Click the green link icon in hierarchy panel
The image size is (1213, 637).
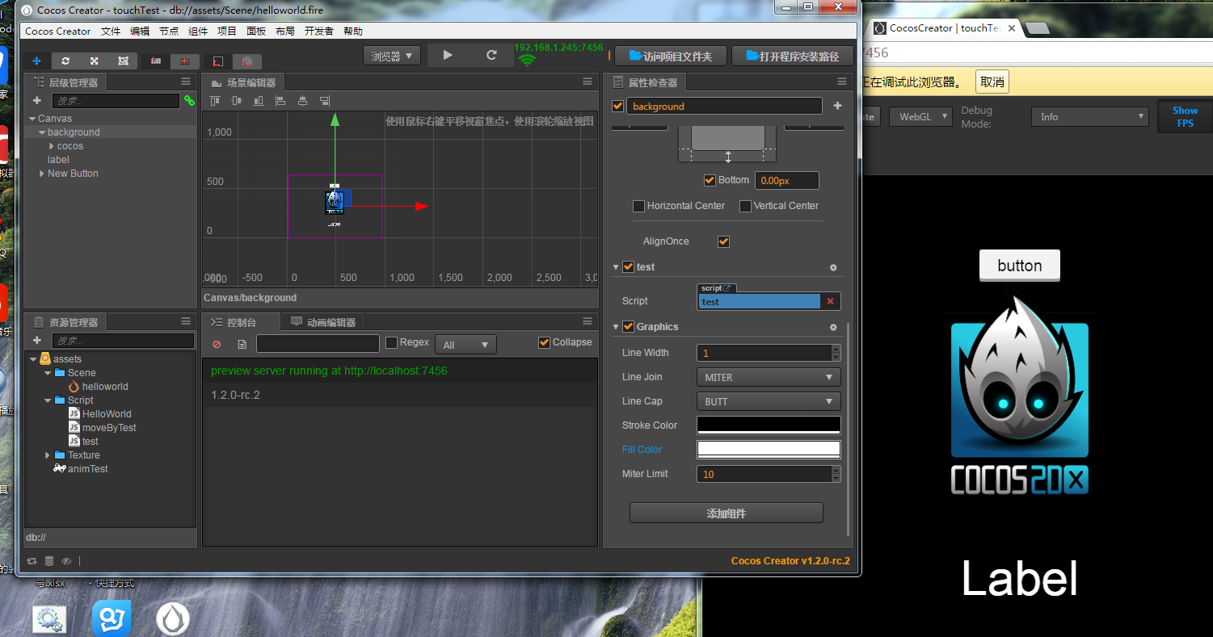pyautogui.click(x=189, y=101)
